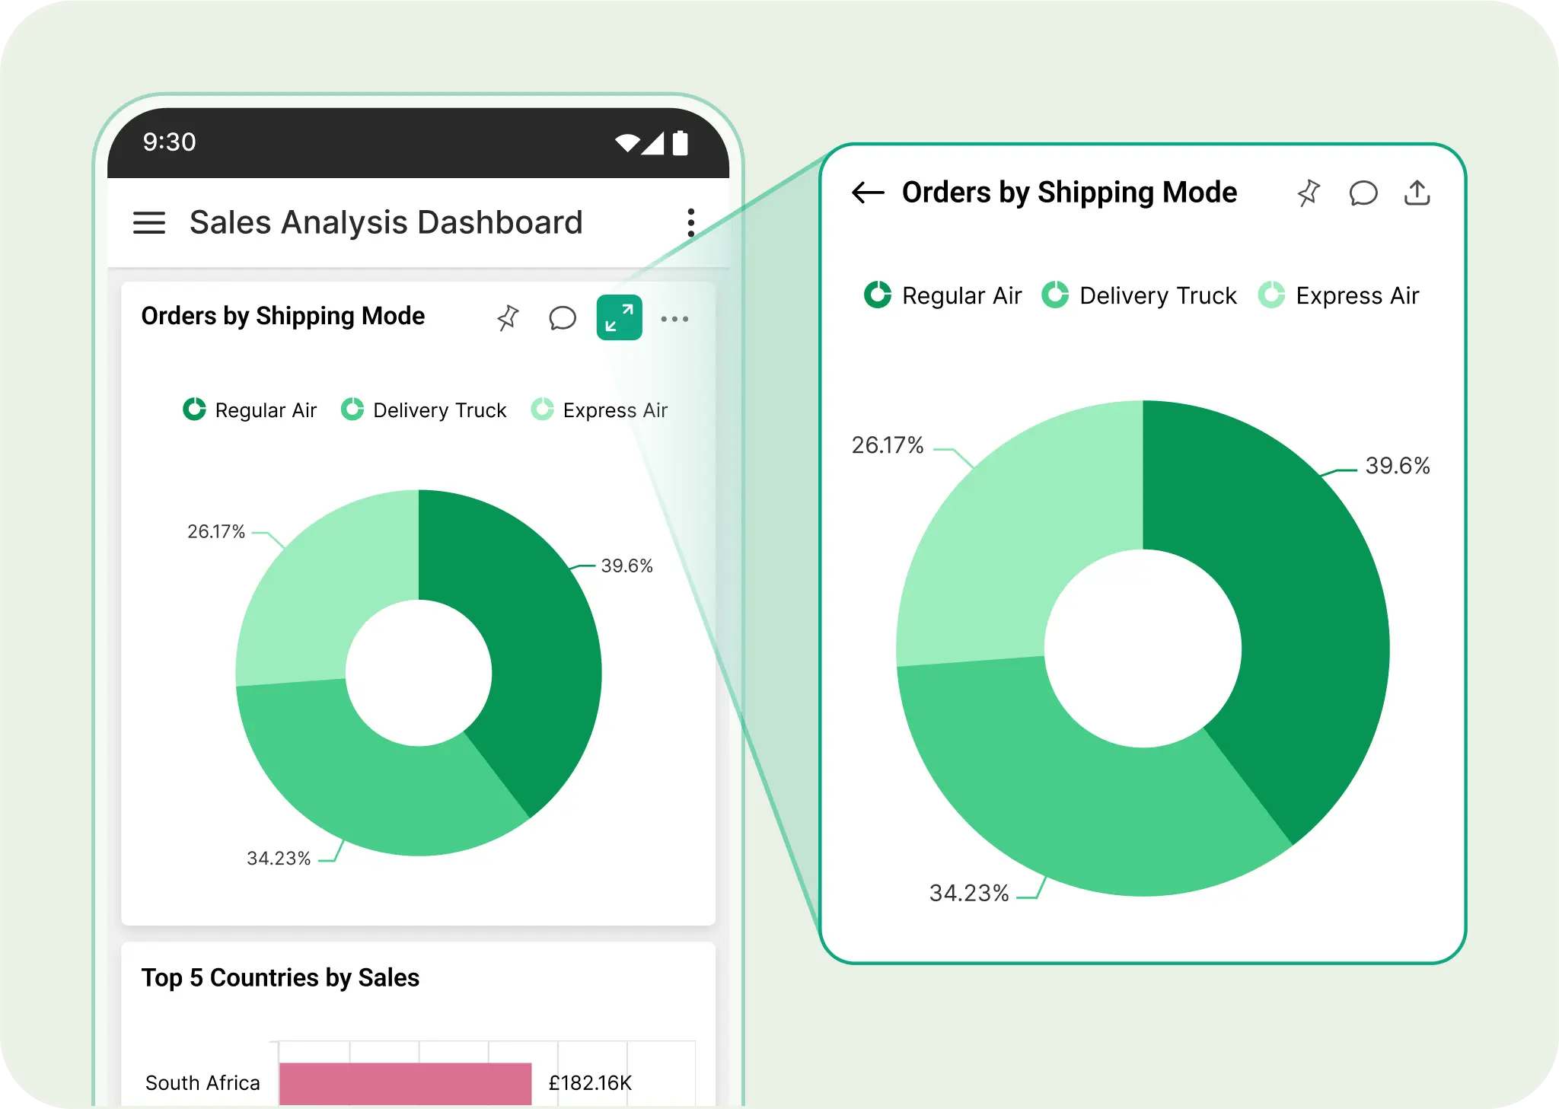Viewport: 1559px width, 1109px height.
Task: Open the Sales Analysis Dashboard title
Action: (x=385, y=222)
